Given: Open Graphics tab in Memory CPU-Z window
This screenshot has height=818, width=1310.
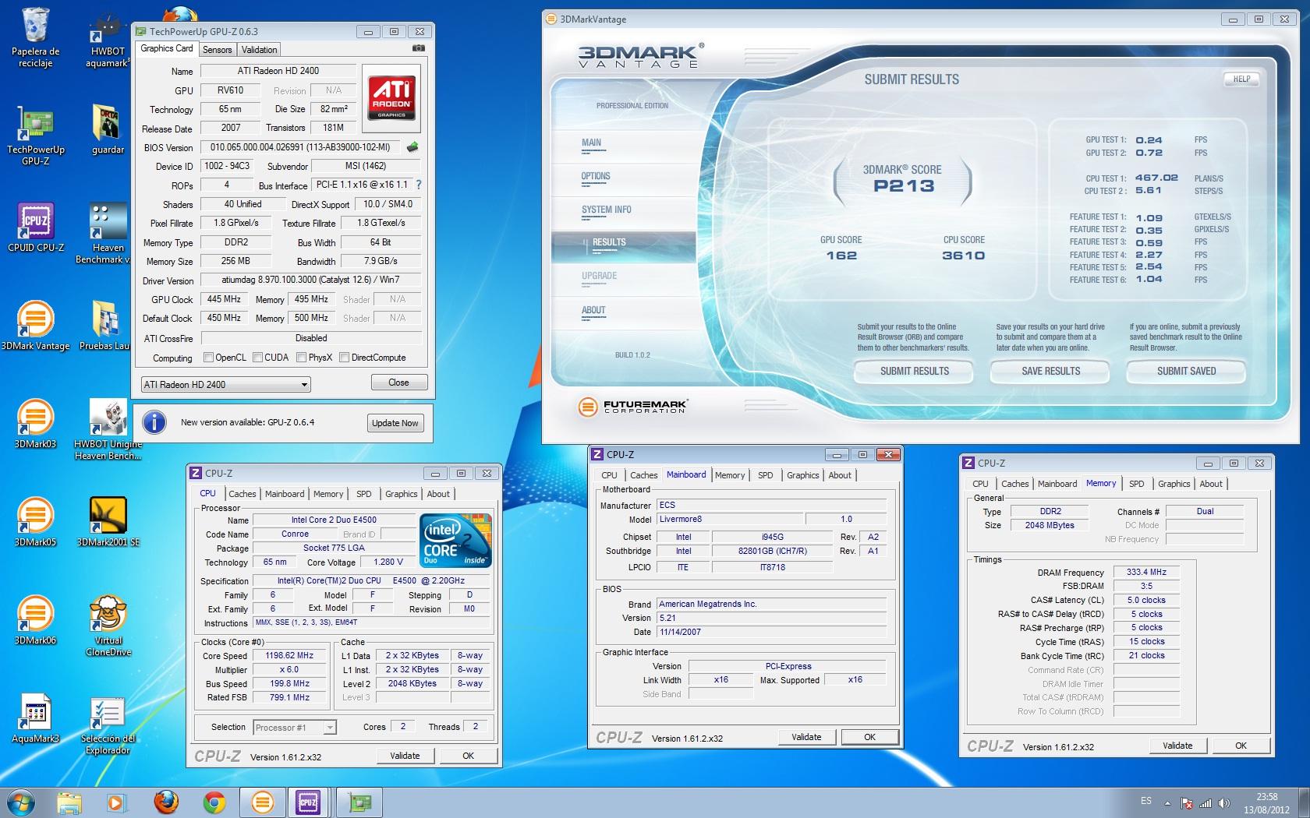Looking at the screenshot, I should [1174, 484].
